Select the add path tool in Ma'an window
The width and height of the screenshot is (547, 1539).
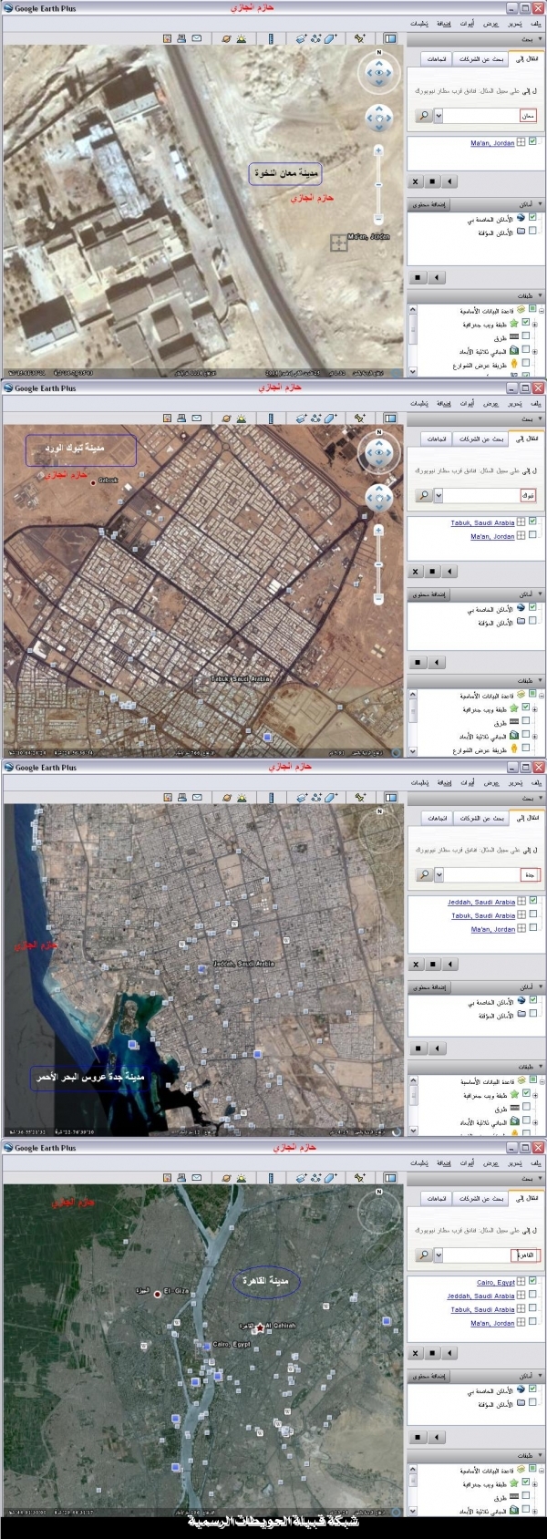tap(316, 38)
